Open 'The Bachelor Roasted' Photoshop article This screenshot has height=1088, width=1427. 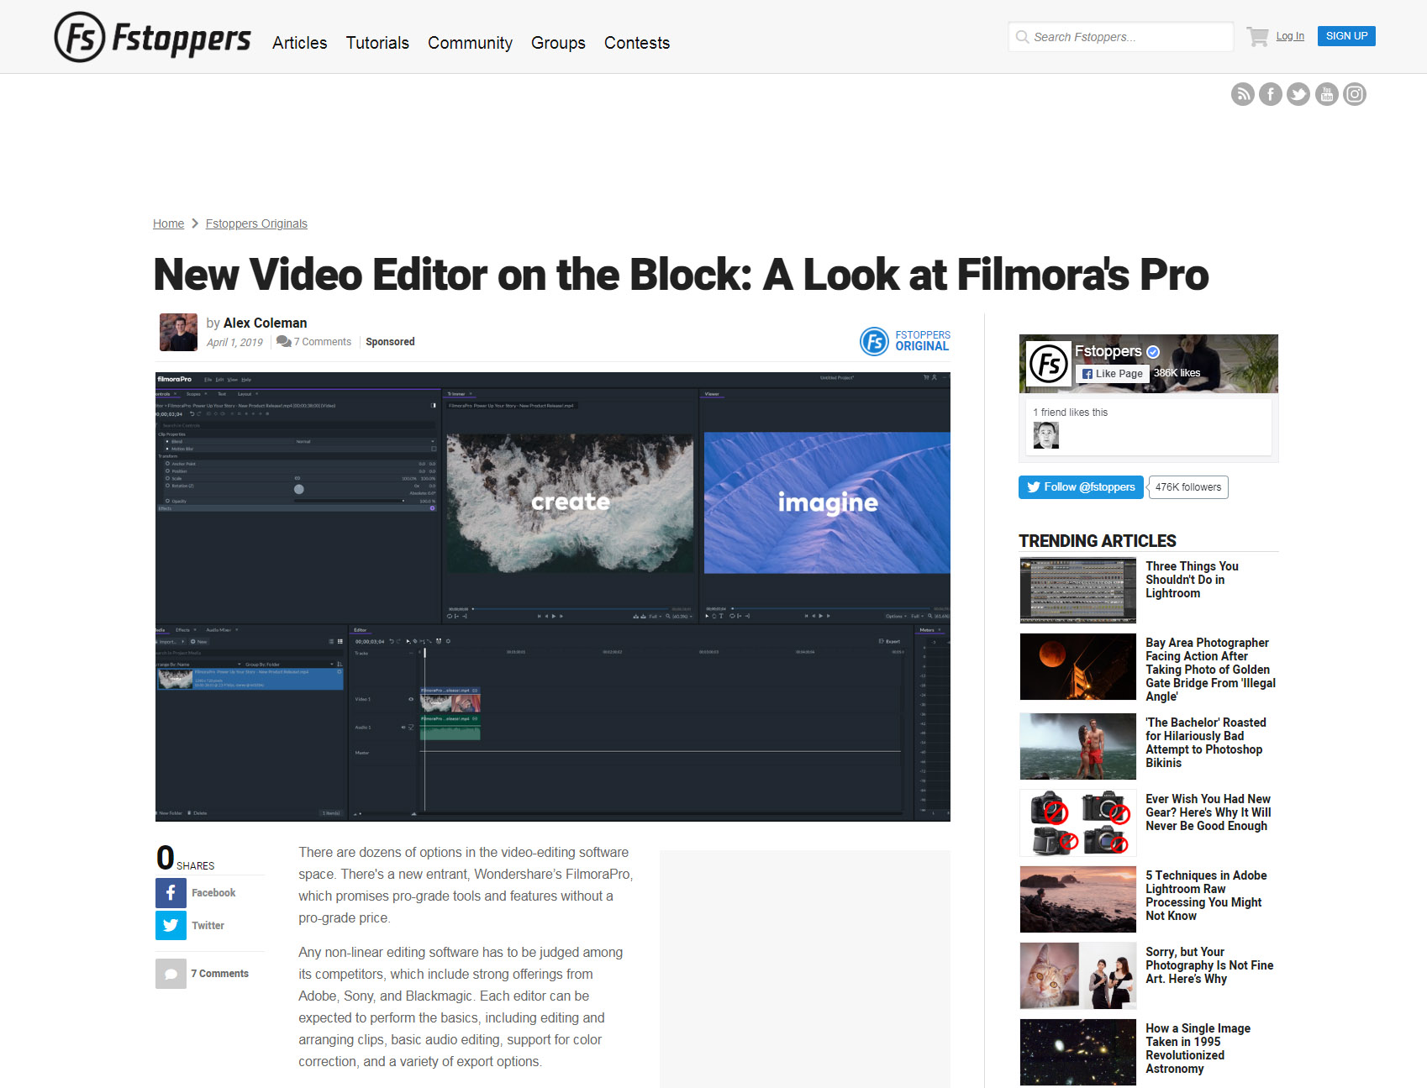[x=1206, y=743]
